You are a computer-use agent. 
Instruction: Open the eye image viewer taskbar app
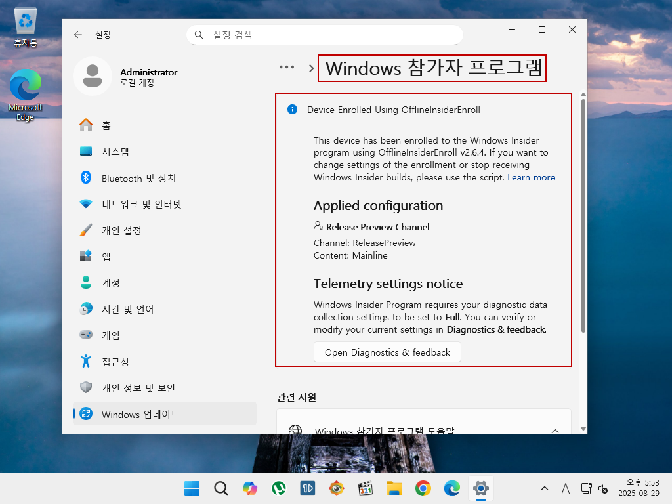pyautogui.click(x=337, y=488)
